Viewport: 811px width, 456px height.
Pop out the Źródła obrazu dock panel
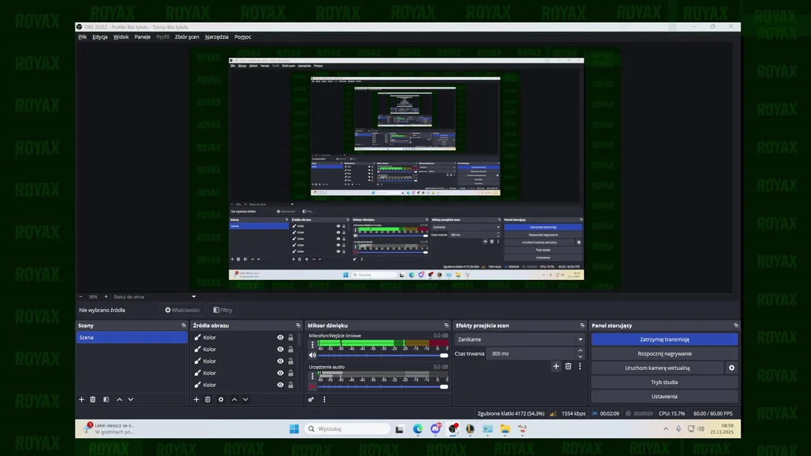pyautogui.click(x=298, y=326)
